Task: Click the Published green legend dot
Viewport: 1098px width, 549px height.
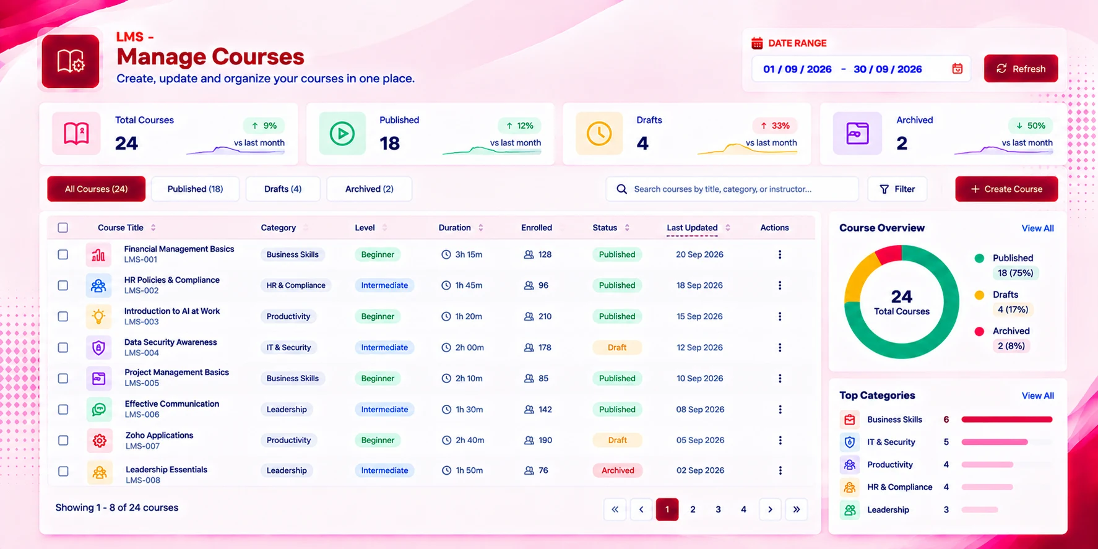Action: point(979,258)
